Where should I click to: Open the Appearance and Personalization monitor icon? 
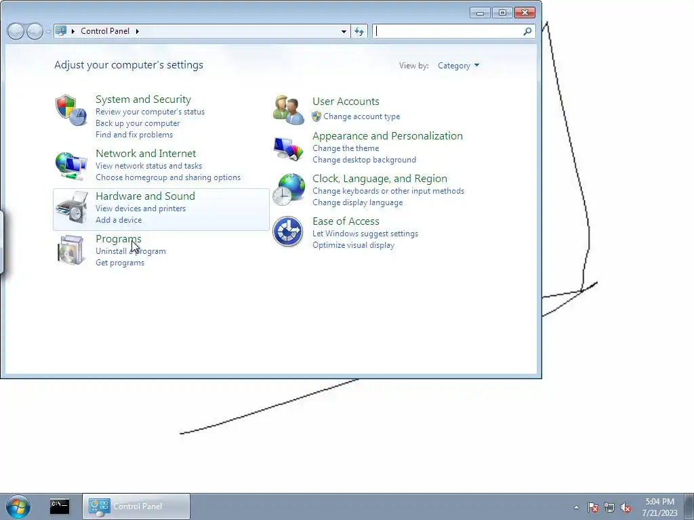(288, 149)
